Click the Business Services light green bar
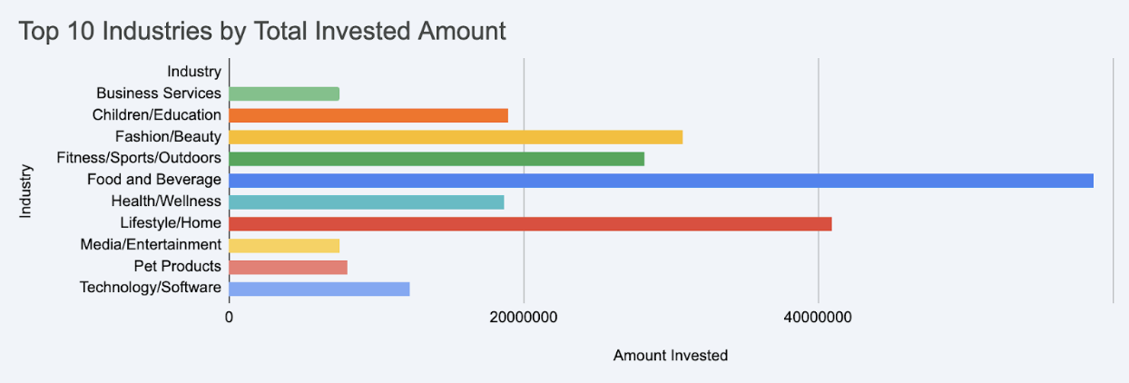Screen dimensions: 1129x383 click(284, 93)
